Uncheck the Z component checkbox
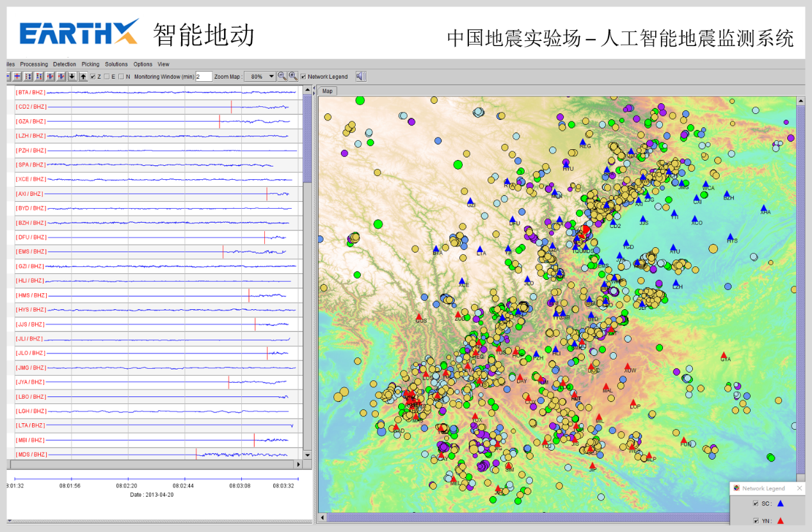Image resolution: width=812 pixels, height=532 pixels. 93,76
